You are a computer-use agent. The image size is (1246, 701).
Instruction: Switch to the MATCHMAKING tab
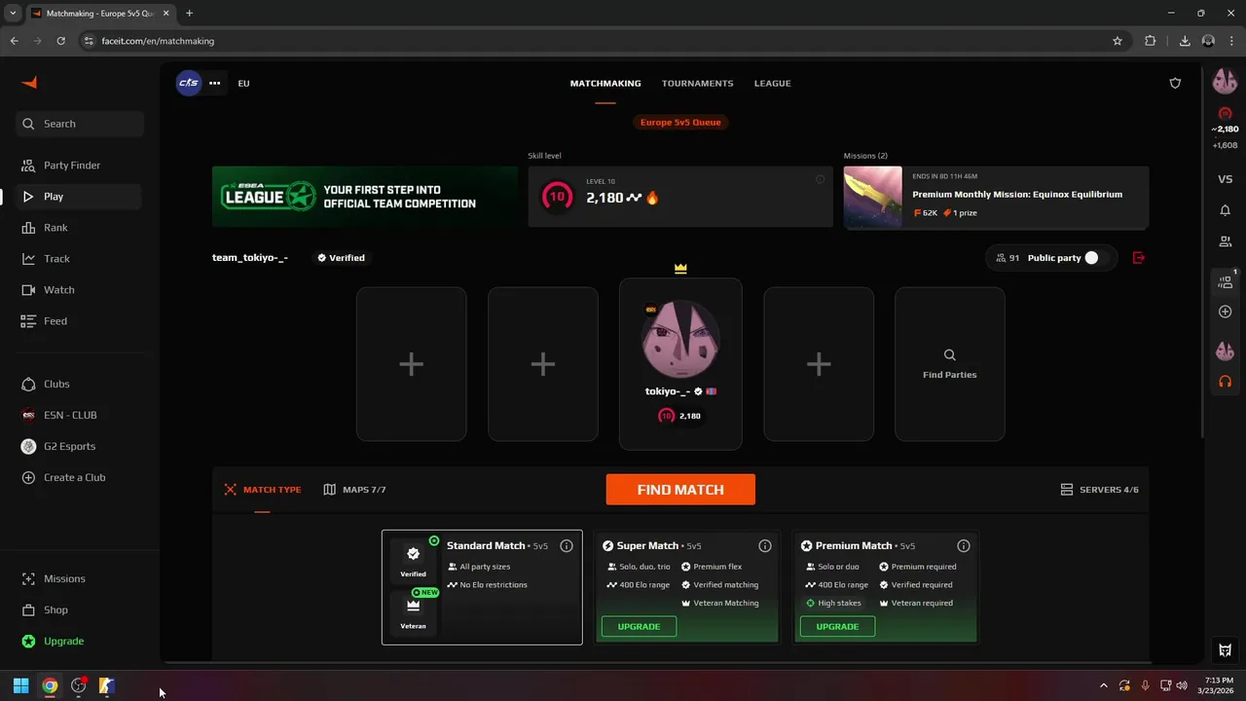click(605, 83)
